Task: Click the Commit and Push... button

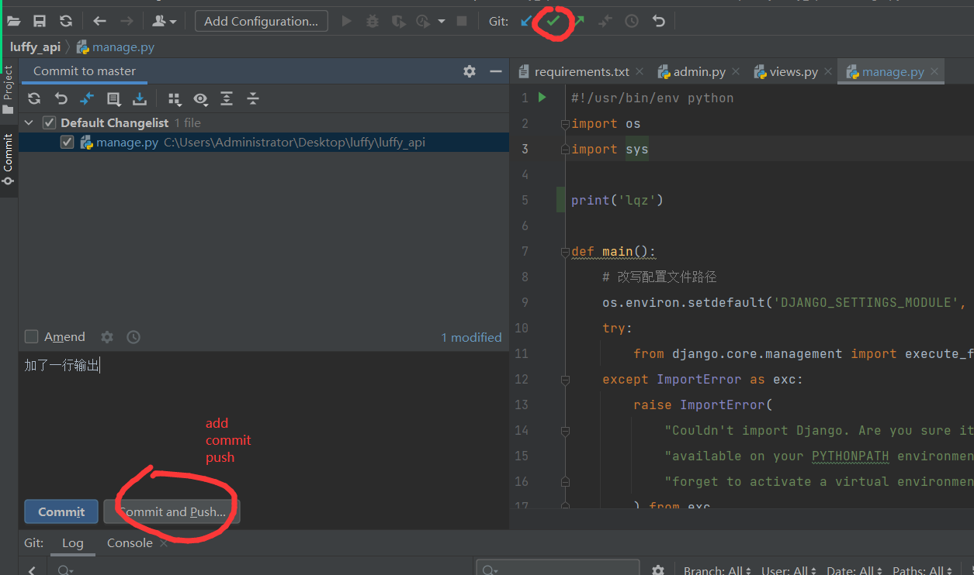Action: click(172, 511)
